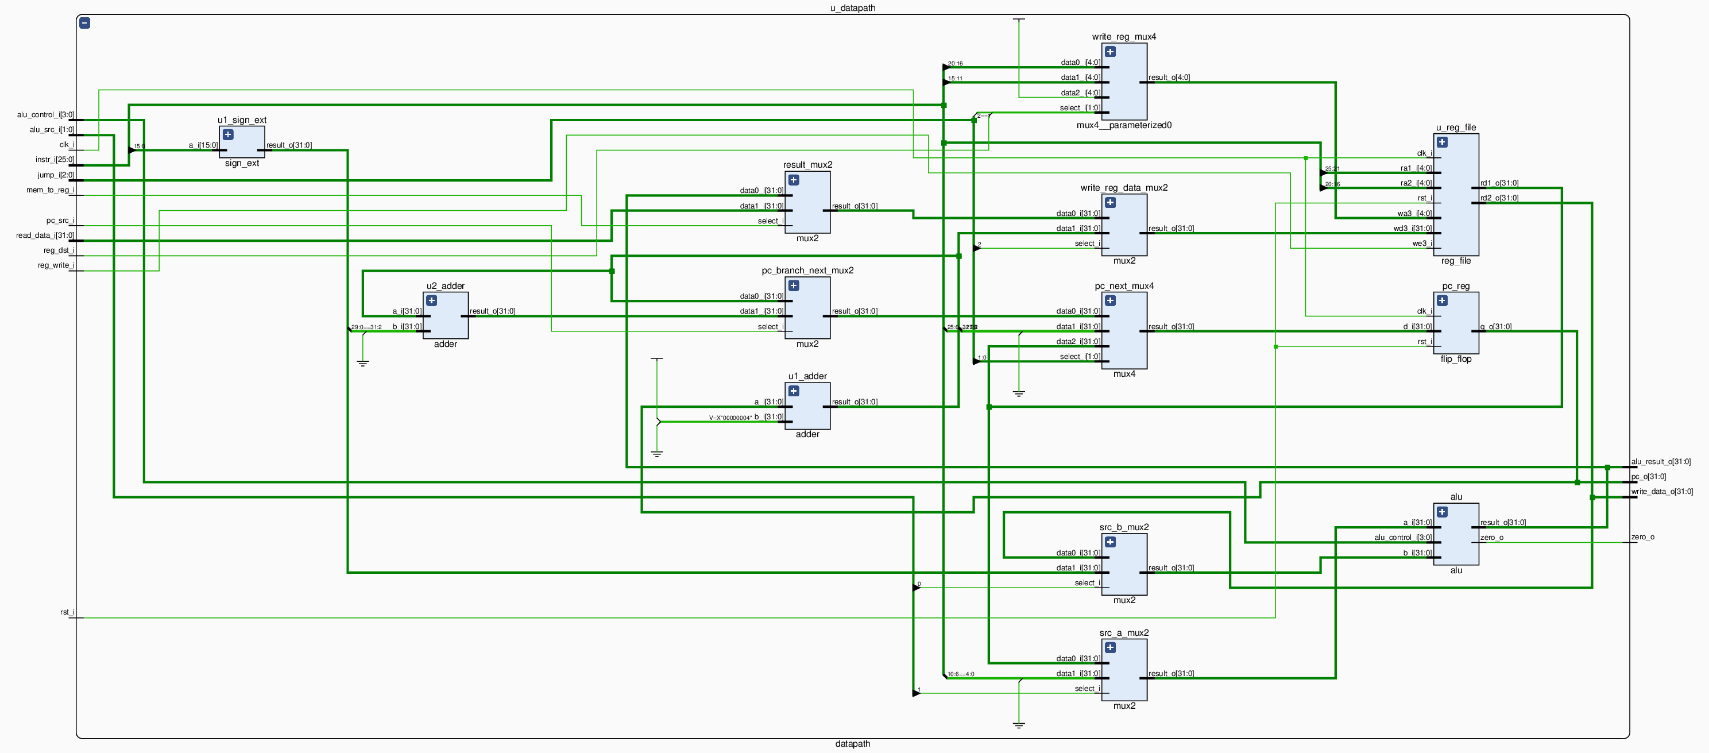Expand the u_reg_file block plus icon
This screenshot has height=753, width=1709.
(x=1443, y=142)
